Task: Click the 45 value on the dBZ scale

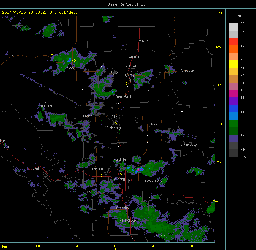Action: click(x=242, y=83)
